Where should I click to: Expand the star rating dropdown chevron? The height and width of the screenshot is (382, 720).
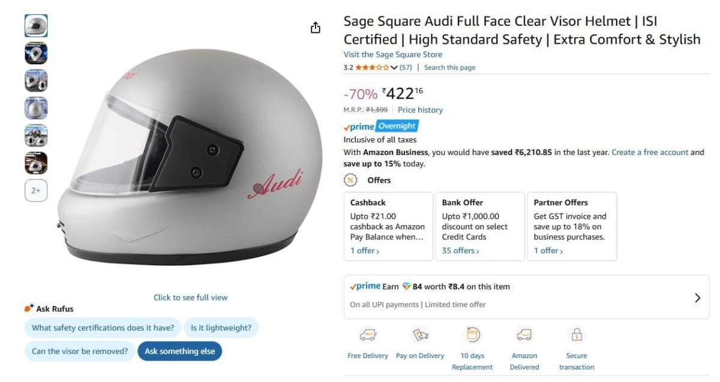click(394, 68)
